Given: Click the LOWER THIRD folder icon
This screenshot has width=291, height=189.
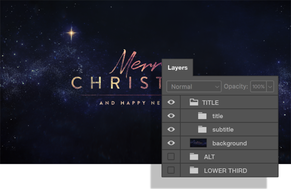Looking at the screenshot, I should pos(194,170).
